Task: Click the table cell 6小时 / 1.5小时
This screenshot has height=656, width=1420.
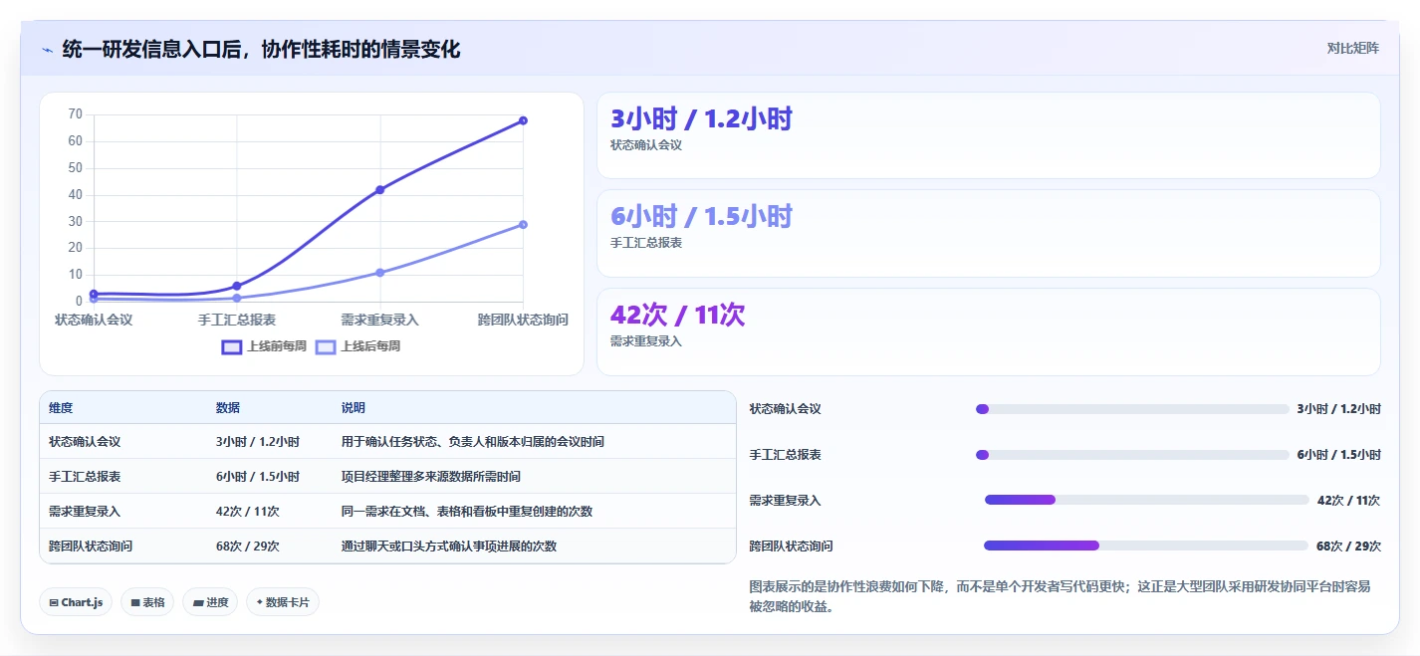Action: [257, 476]
